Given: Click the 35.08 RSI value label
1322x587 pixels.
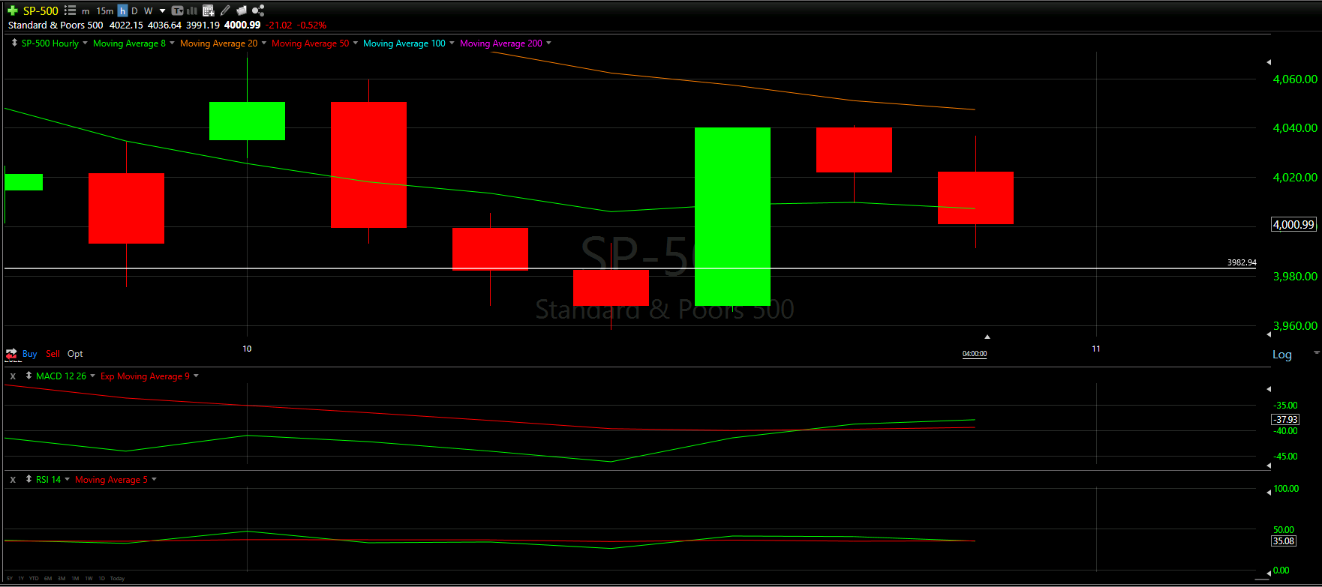Looking at the screenshot, I should click(1284, 541).
